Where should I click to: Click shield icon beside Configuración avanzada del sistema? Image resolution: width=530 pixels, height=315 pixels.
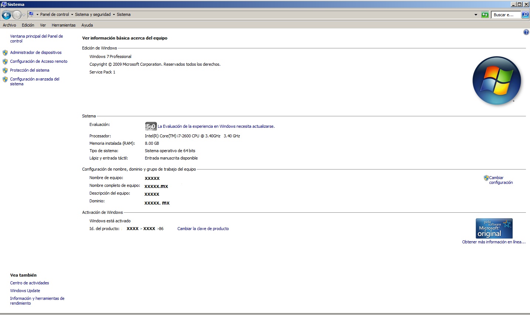5,79
